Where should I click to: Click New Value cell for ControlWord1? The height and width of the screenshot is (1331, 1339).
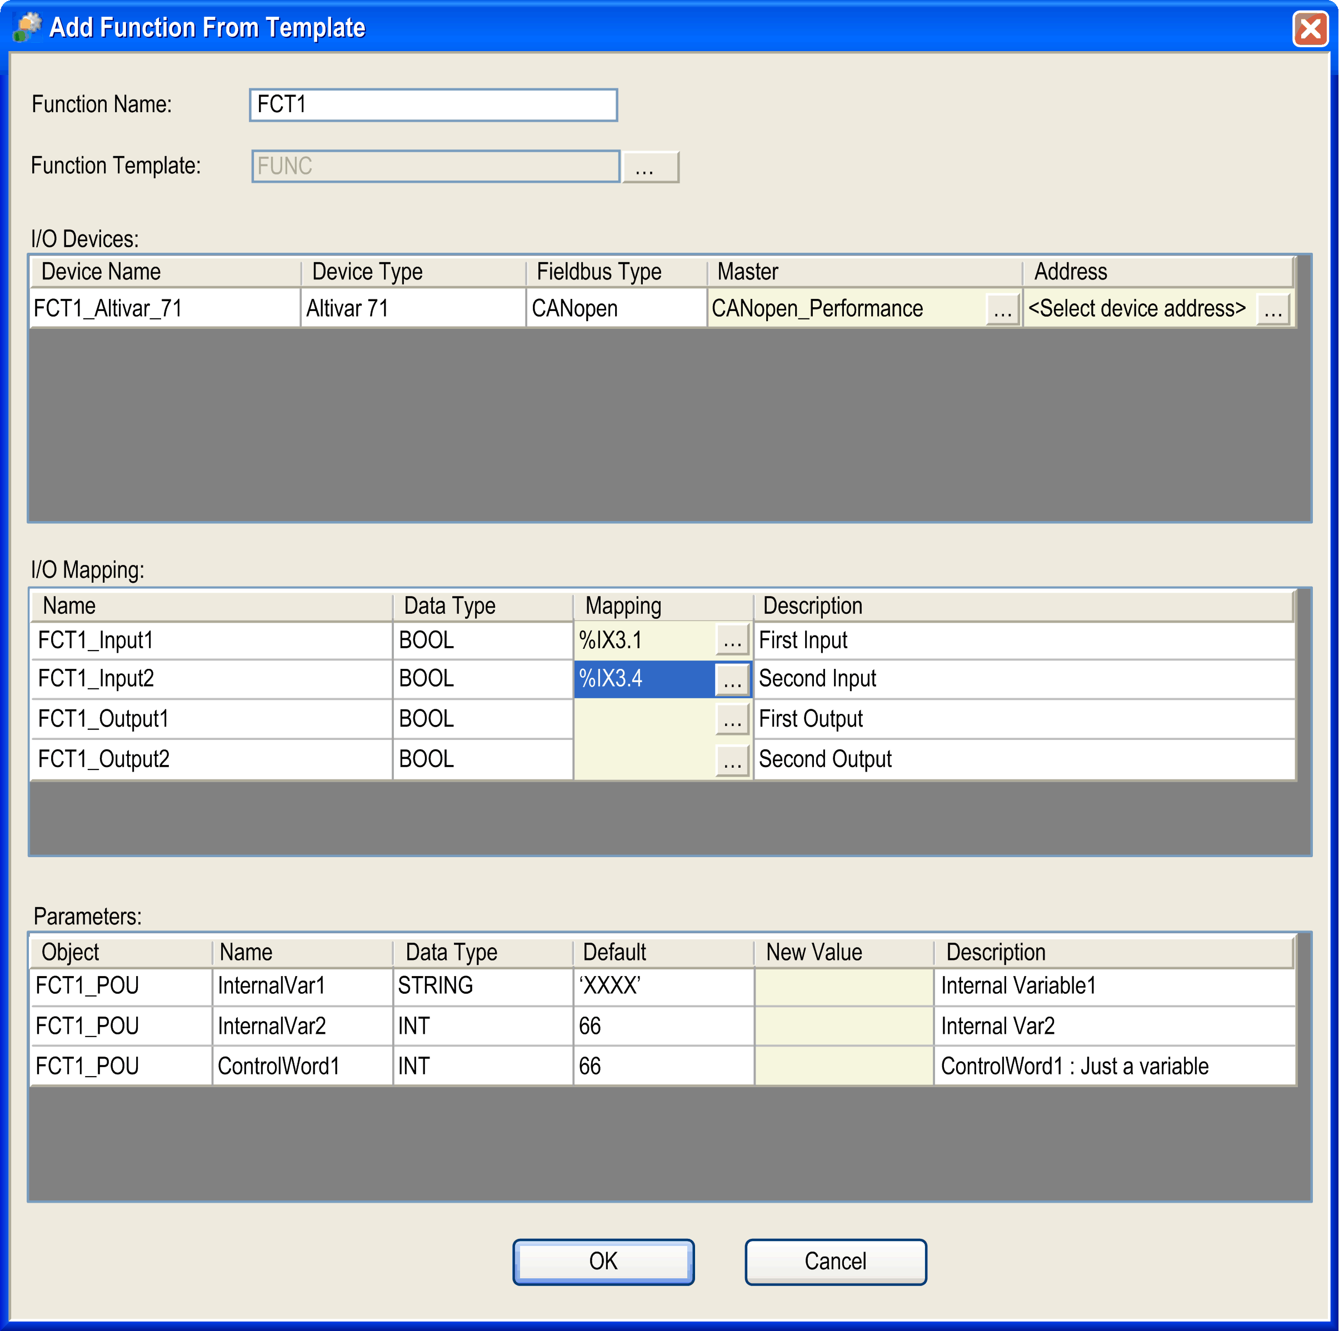pos(843,1067)
